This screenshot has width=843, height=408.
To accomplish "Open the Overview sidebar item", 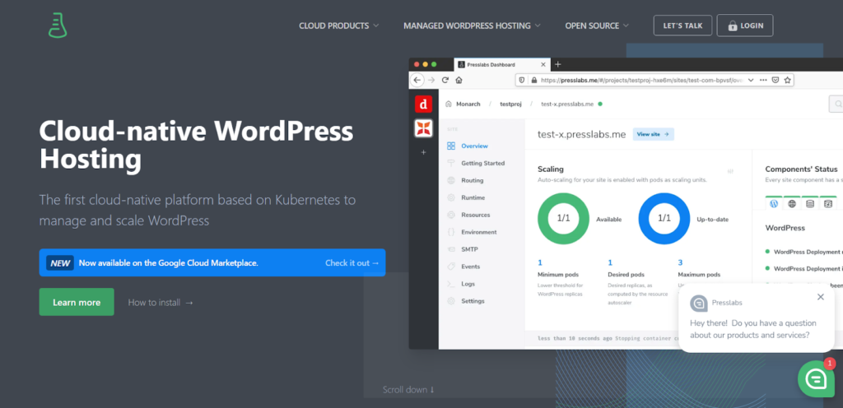I will point(468,146).
